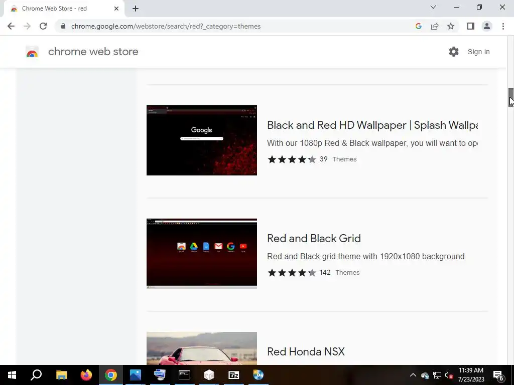Open the Chrome profile avatar
The image size is (514, 385).
(x=487, y=26)
